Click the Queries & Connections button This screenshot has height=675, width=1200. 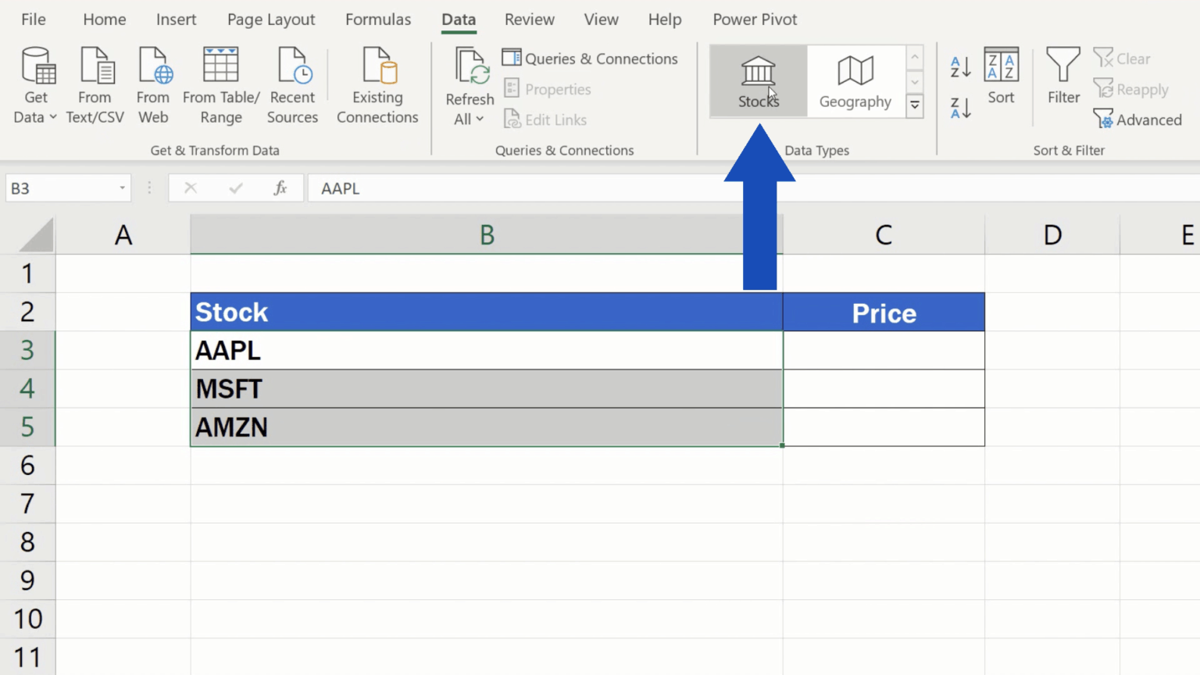pyautogui.click(x=590, y=58)
